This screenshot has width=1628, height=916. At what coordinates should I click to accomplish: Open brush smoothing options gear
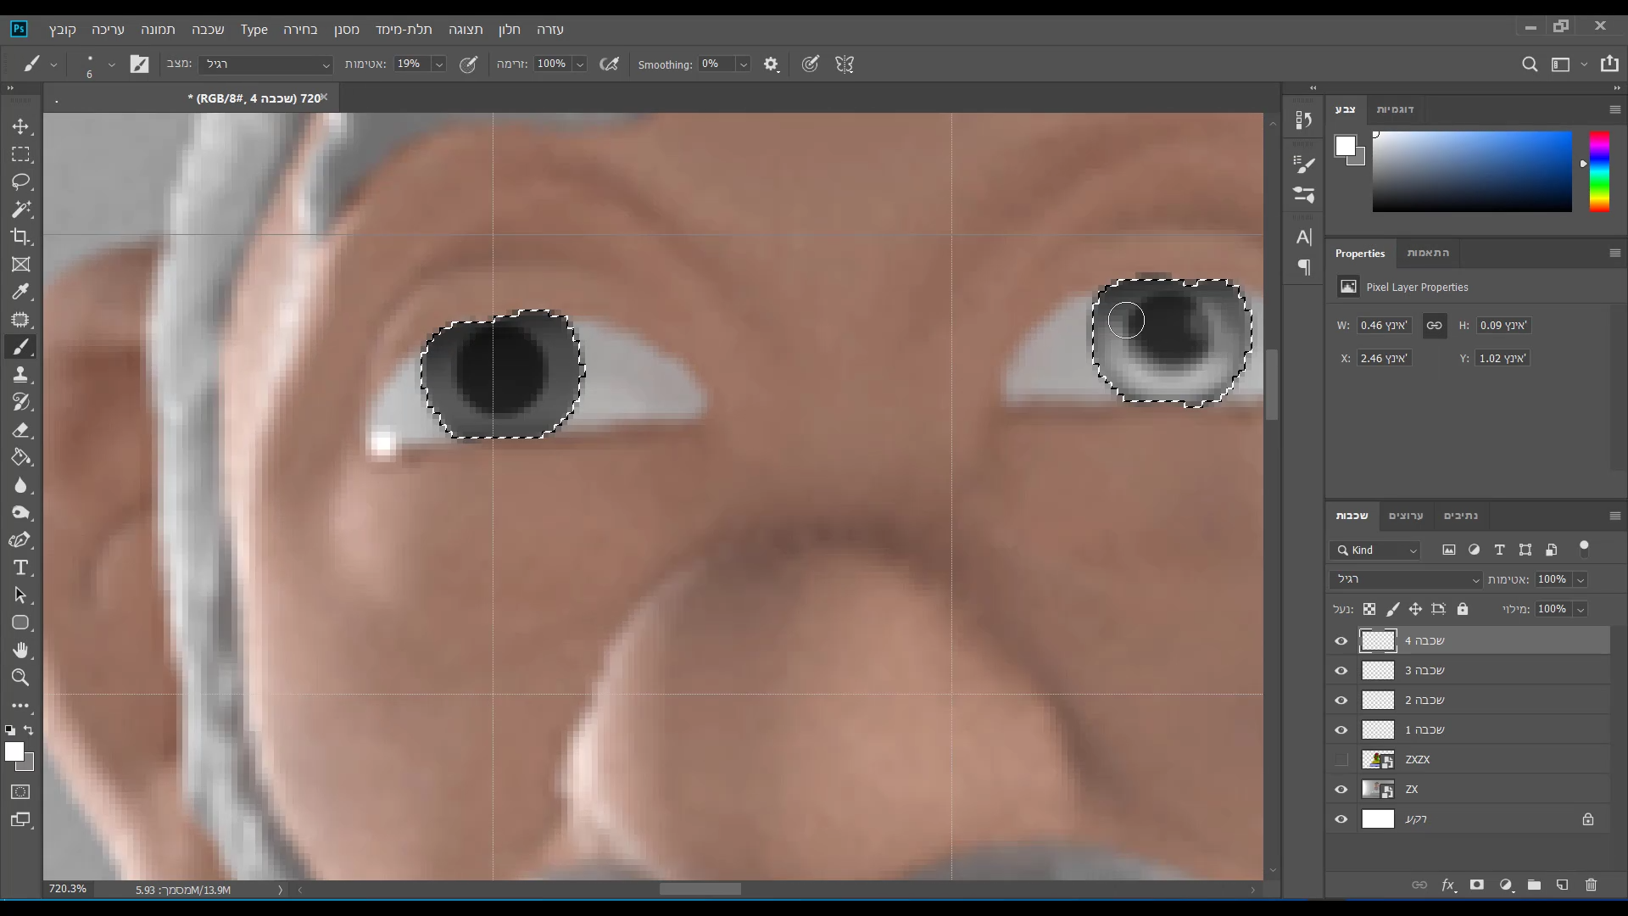[771, 64]
